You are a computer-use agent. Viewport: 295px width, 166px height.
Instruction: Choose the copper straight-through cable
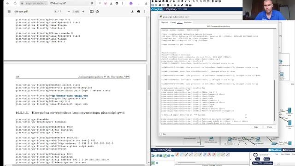coord(186,155)
